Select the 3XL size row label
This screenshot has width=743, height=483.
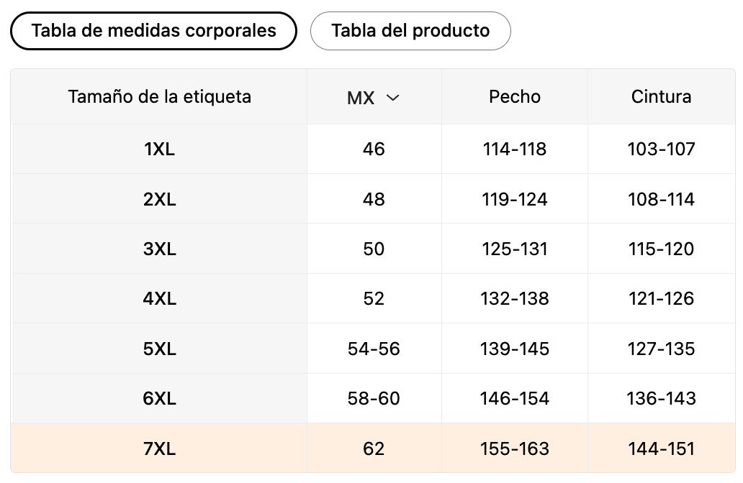click(159, 249)
